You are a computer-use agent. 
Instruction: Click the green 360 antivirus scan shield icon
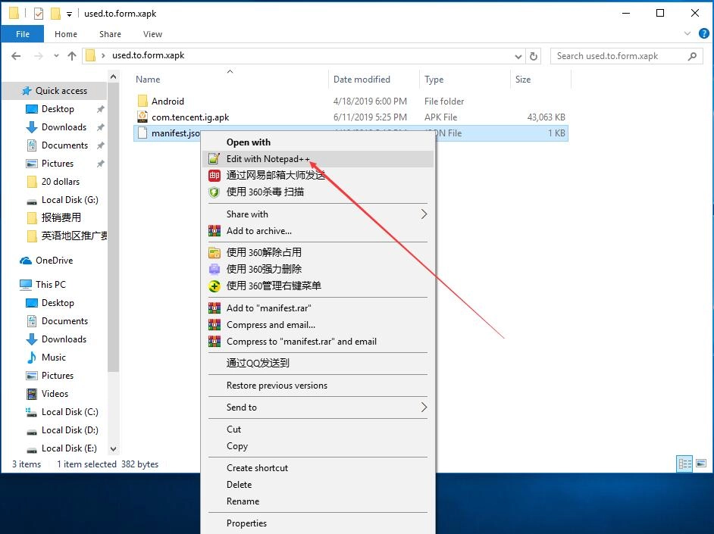[x=214, y=192]
